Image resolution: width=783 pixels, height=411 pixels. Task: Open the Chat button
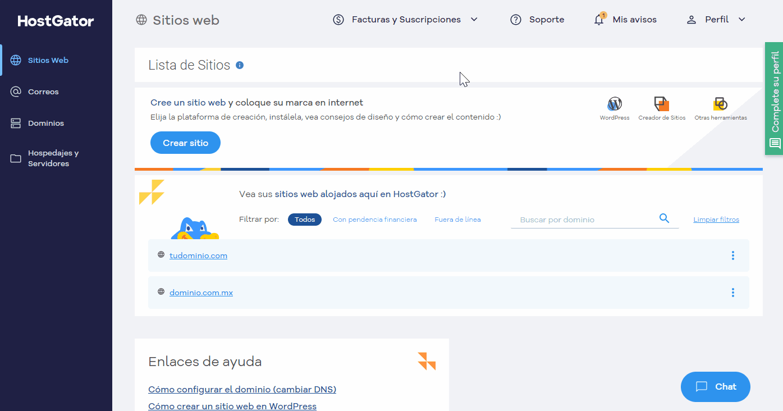click(x=716, y=387)
